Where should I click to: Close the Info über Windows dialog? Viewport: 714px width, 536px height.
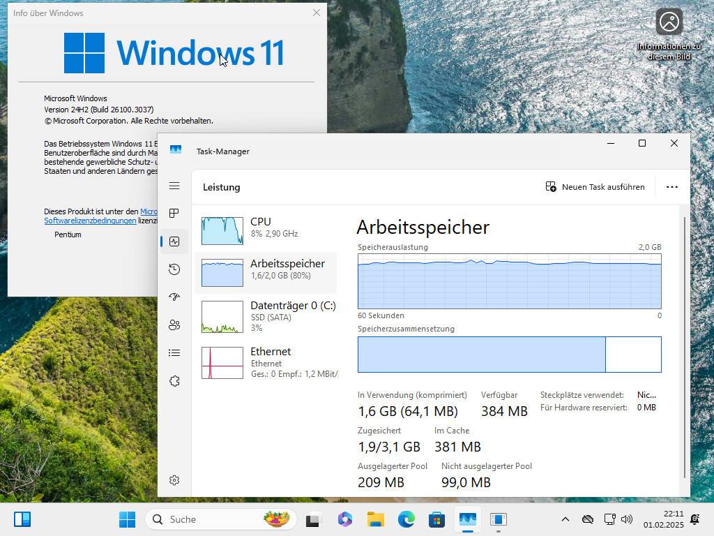(x=317, y=13)
